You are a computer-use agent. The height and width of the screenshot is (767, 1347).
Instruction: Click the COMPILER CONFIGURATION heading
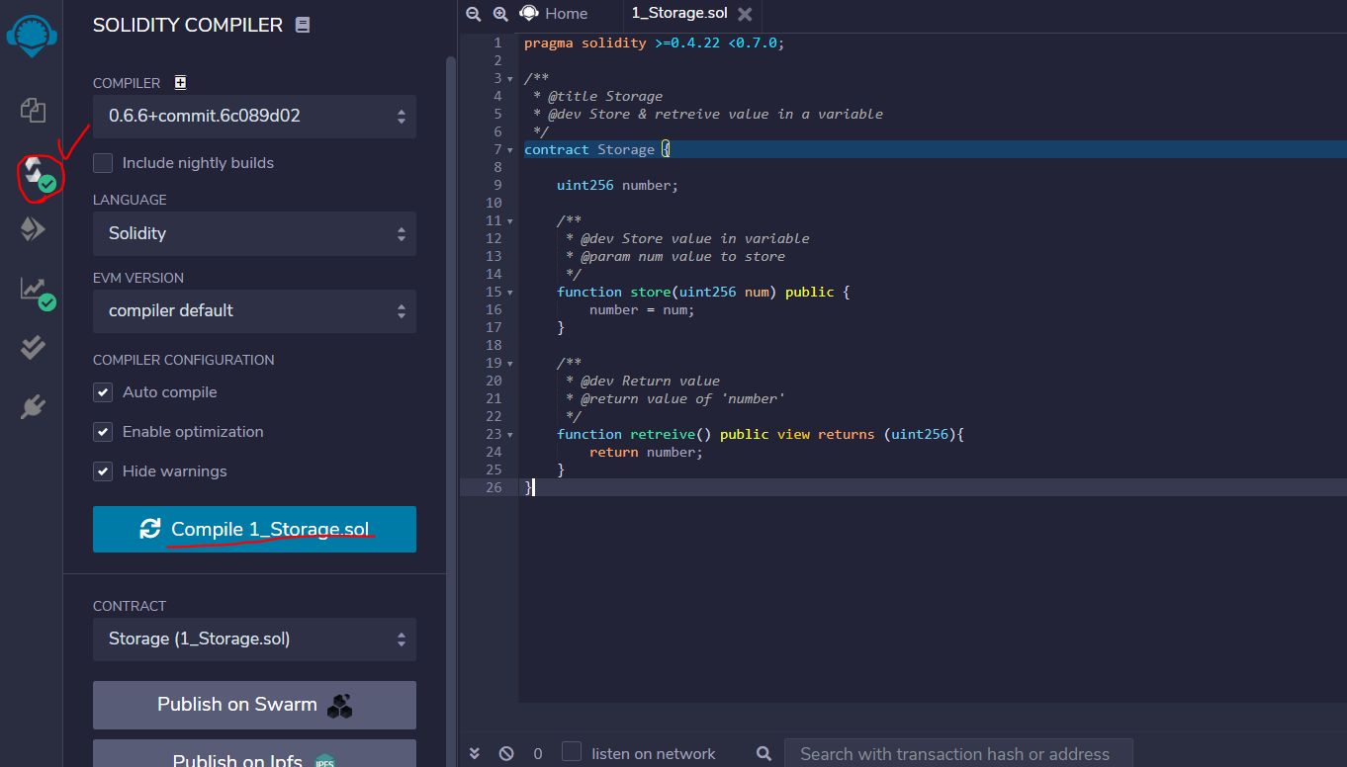click(x=184, y=361)
